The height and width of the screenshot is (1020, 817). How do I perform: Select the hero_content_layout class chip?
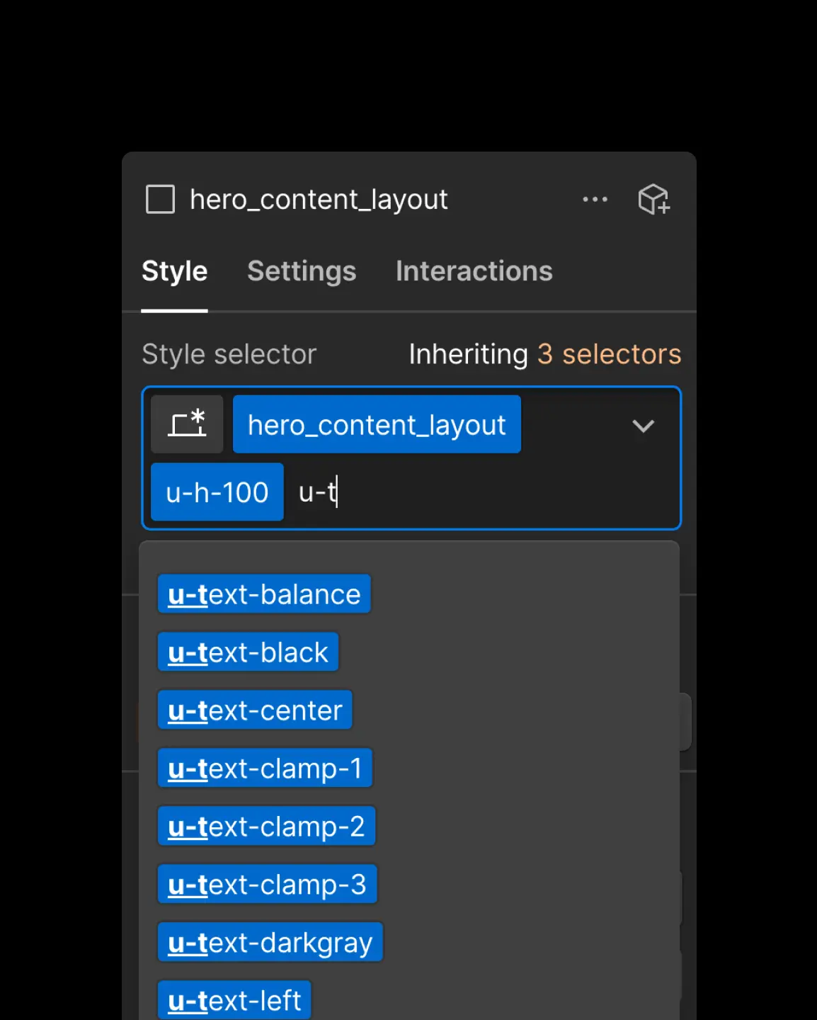[x=377, y=424]
